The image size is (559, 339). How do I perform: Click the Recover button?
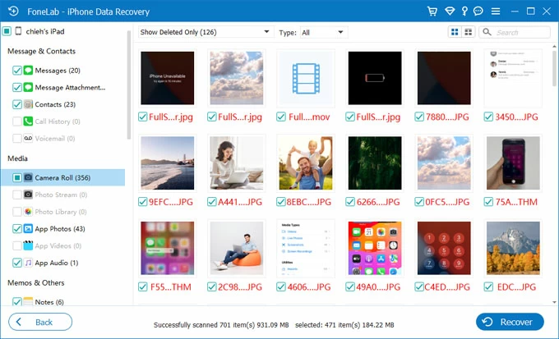click(x=510, y=322)
